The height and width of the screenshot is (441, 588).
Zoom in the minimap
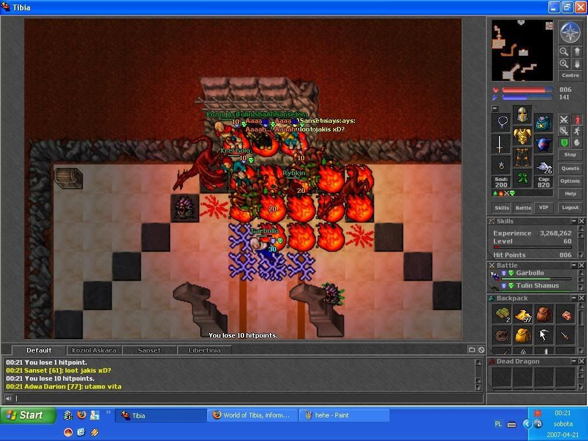(564, 63)
